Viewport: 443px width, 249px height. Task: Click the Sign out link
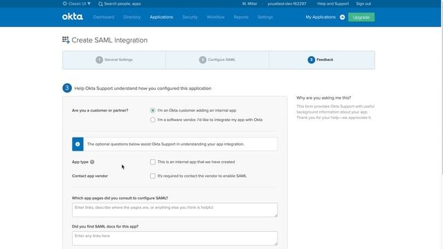(363, 3)
